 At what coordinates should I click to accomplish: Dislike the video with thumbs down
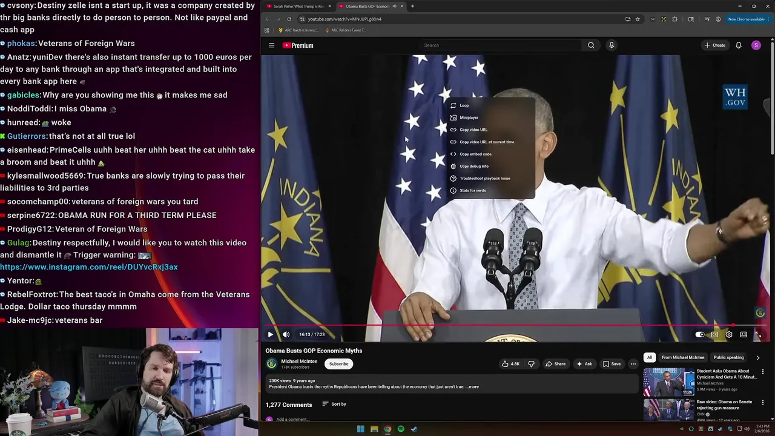tap(531, 364)
